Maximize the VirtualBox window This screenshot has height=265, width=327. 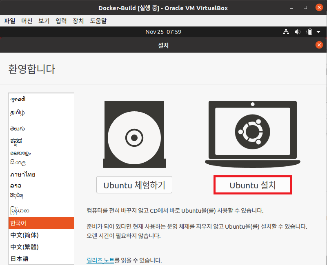(305, 7)
